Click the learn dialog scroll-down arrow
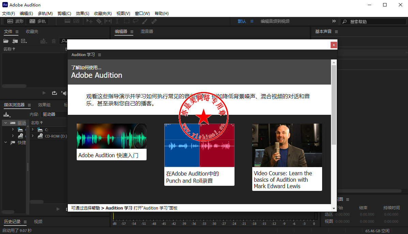This screenshot has width=408, height=234. [334, 208]
